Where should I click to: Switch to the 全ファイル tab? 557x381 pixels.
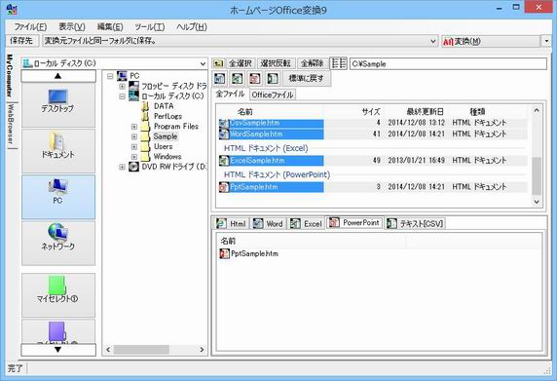click(x=230, y=94)
